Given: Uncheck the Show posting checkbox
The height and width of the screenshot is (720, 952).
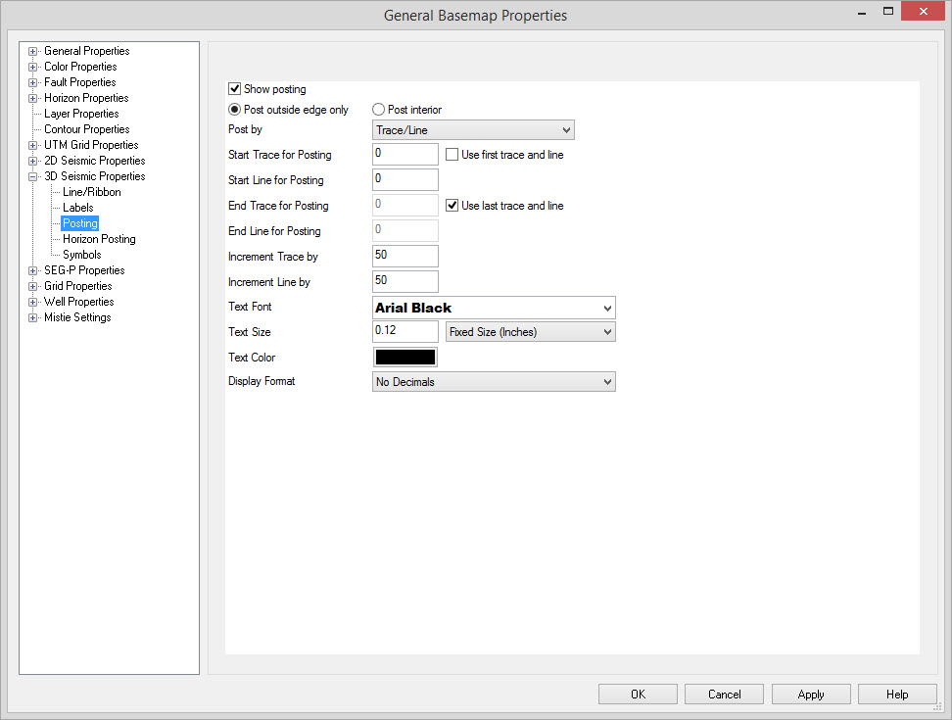Looking at the screenshot, I should pyautogui.click(x=235, y=89).
